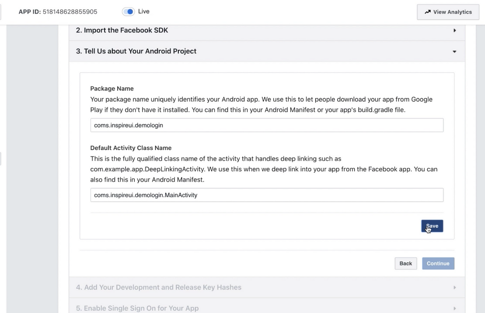Open the '2. Import the Facebook SDK' heading
Image resolution: width=485 pixels, height=313 pixels.
(122, 30)
